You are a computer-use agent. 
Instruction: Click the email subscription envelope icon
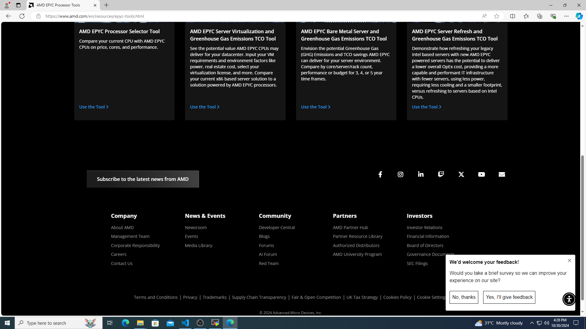click(502, 174)
